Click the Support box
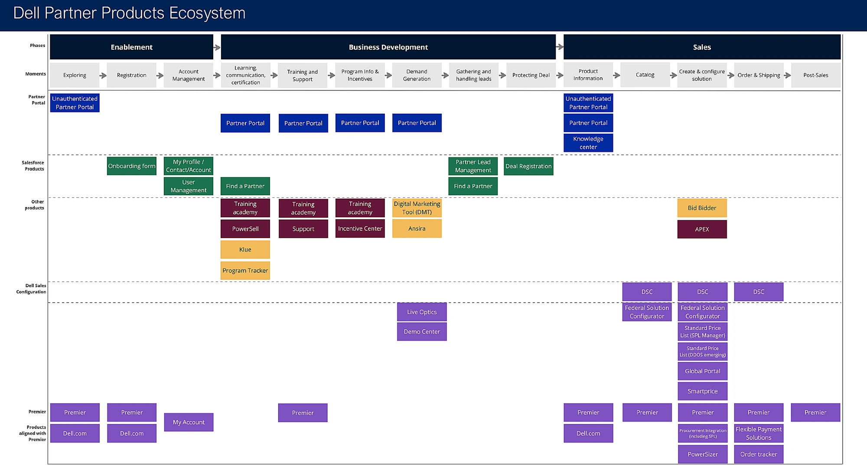This screenshot has height=465, width=867. [303, 229]
